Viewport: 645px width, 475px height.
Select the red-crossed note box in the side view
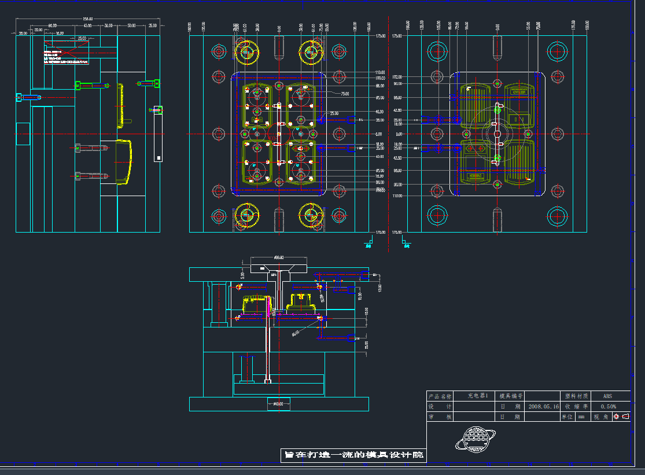66,52
